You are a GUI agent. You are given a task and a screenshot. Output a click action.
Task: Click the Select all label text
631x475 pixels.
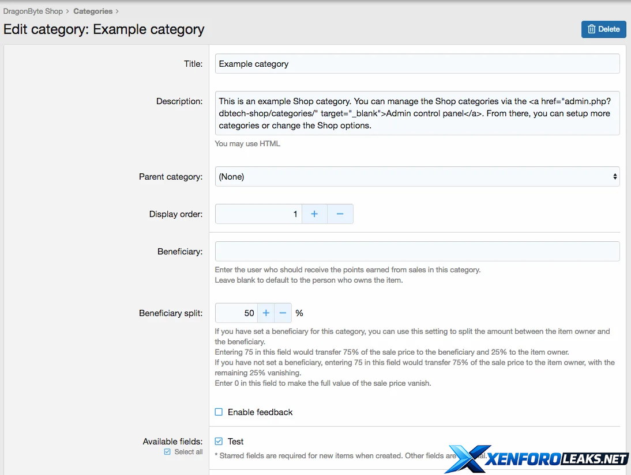[x=188, y=452]
